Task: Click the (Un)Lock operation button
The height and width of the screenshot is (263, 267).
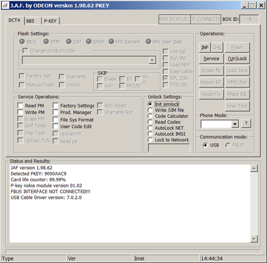Action: click(237, 59)
